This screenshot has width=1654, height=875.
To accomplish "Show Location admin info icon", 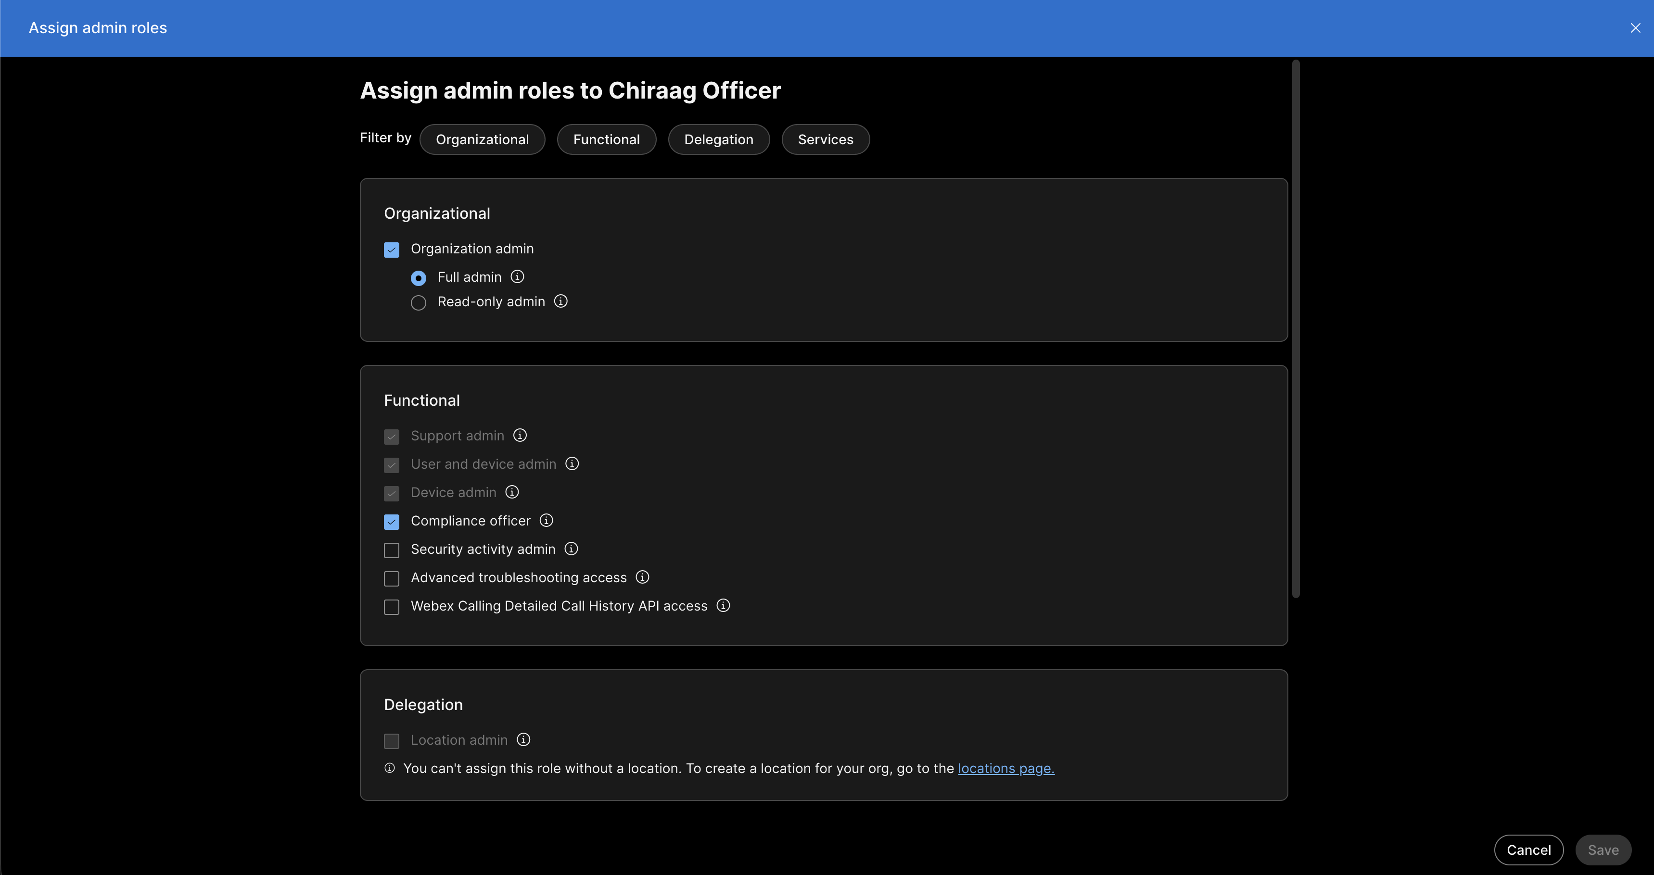I will 523,739.
